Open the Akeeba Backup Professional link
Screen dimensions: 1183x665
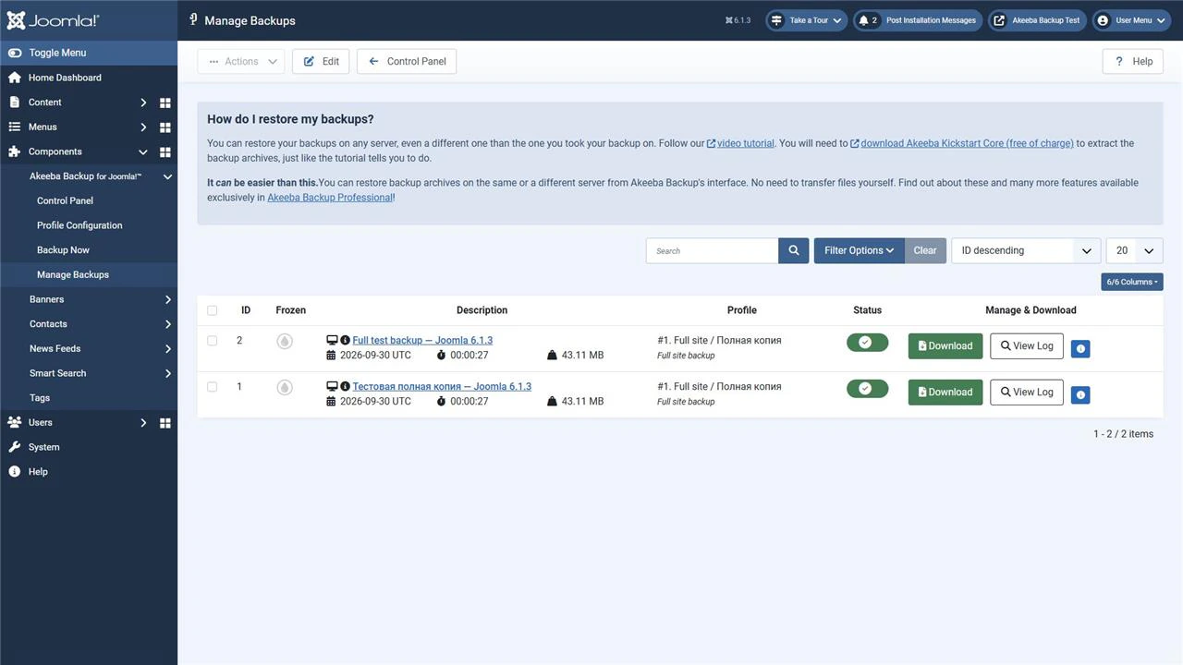(330, 198)
